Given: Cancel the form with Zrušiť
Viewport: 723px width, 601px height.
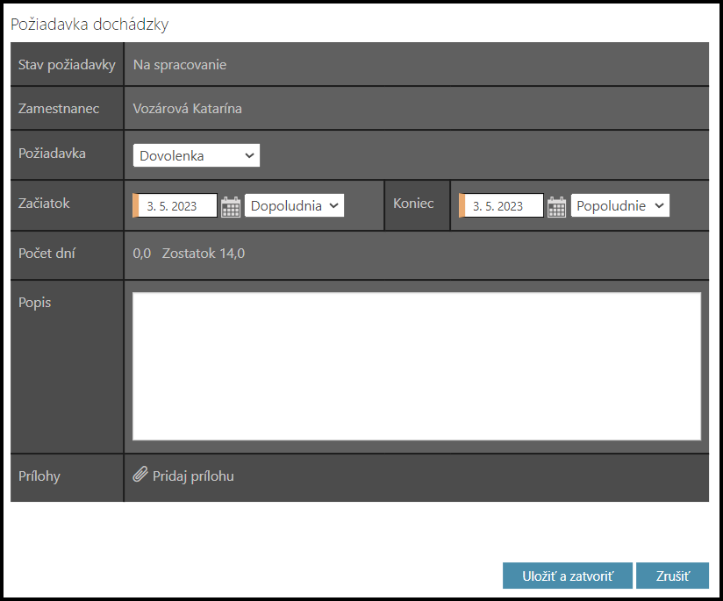Looking at the screenshot, I should 672,576.
